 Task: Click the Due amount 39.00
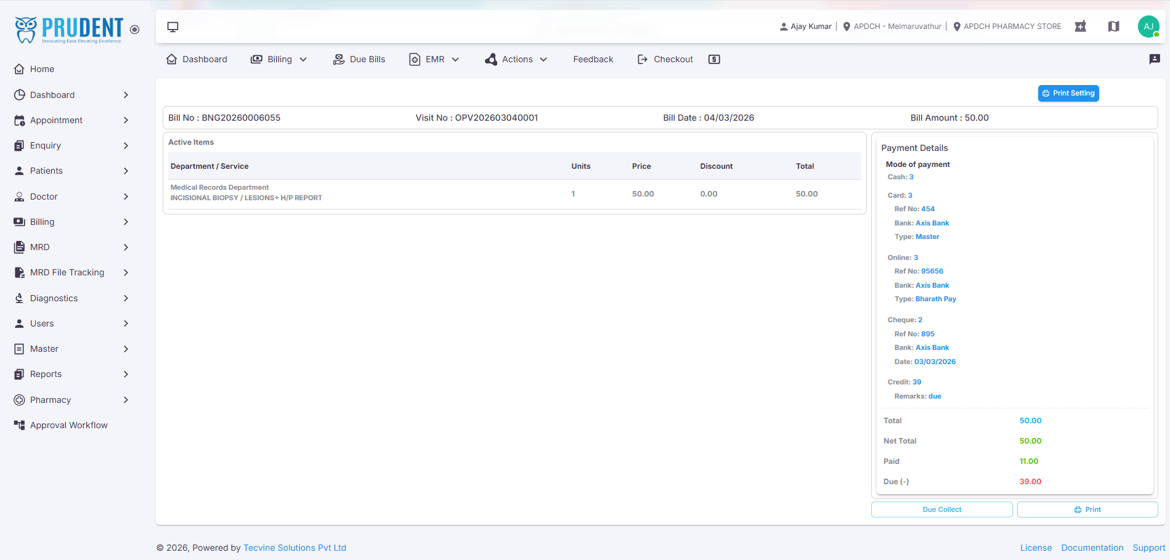1030,482
